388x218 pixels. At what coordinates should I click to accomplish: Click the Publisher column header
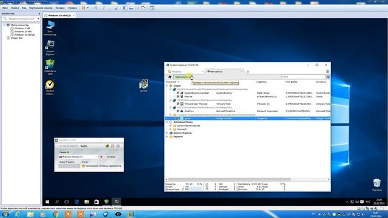pyautogui.click(x=261, y=82)
